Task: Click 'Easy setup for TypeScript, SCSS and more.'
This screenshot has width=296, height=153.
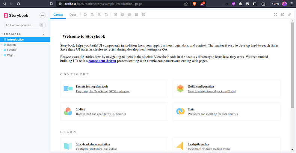Action: click(x=103, y=91)
